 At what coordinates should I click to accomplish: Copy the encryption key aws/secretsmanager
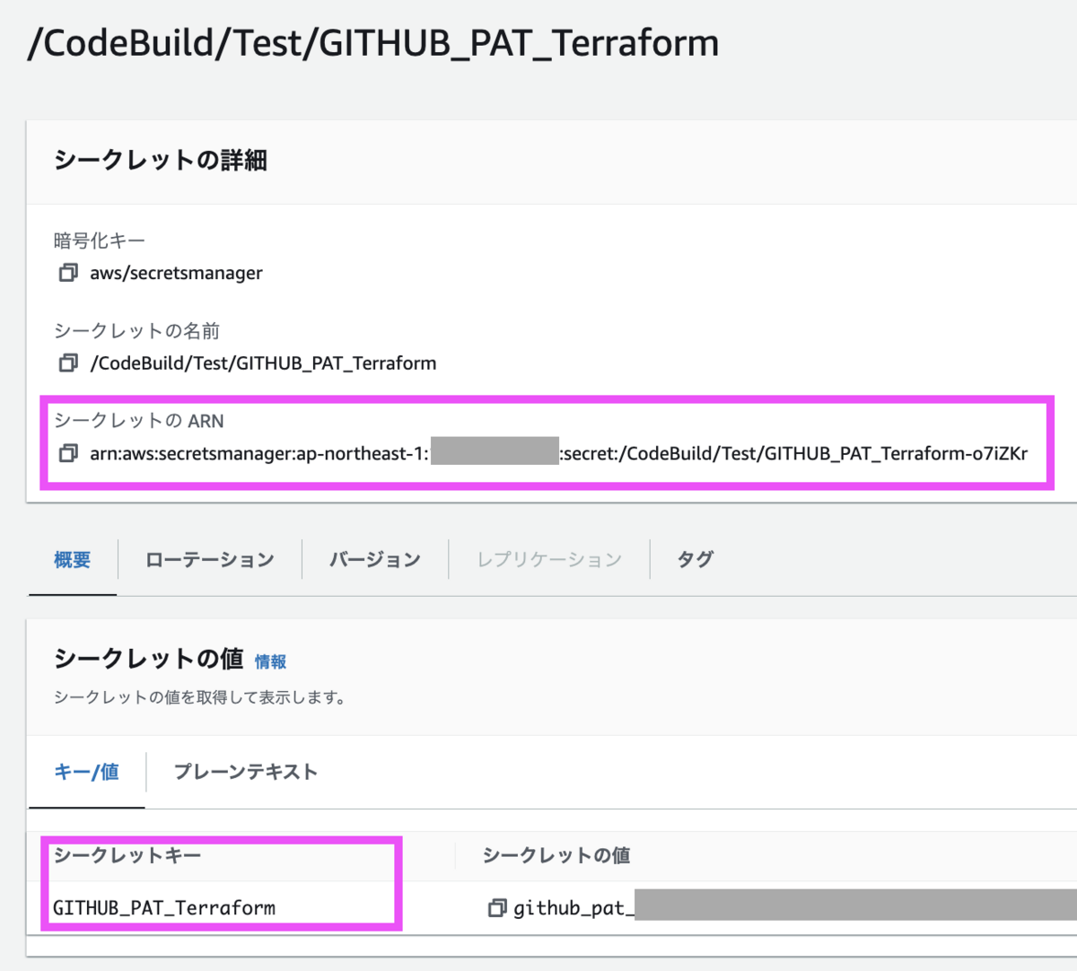68,273
